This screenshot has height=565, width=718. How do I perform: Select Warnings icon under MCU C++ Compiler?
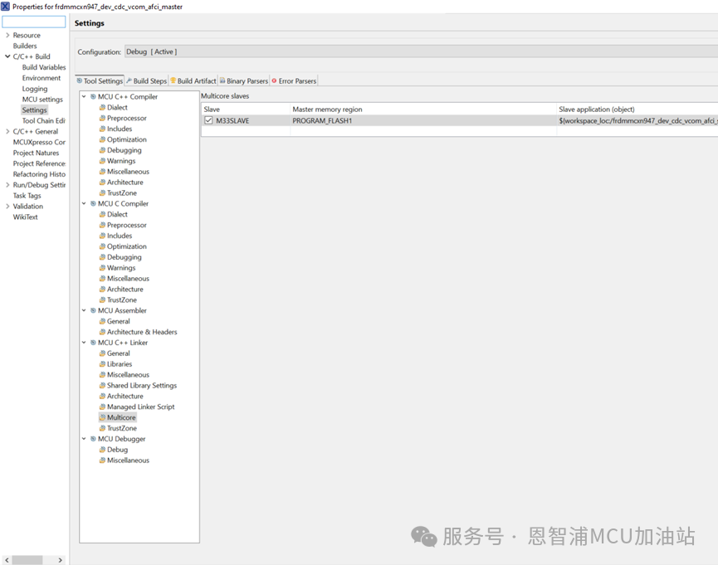pos(103,161)
